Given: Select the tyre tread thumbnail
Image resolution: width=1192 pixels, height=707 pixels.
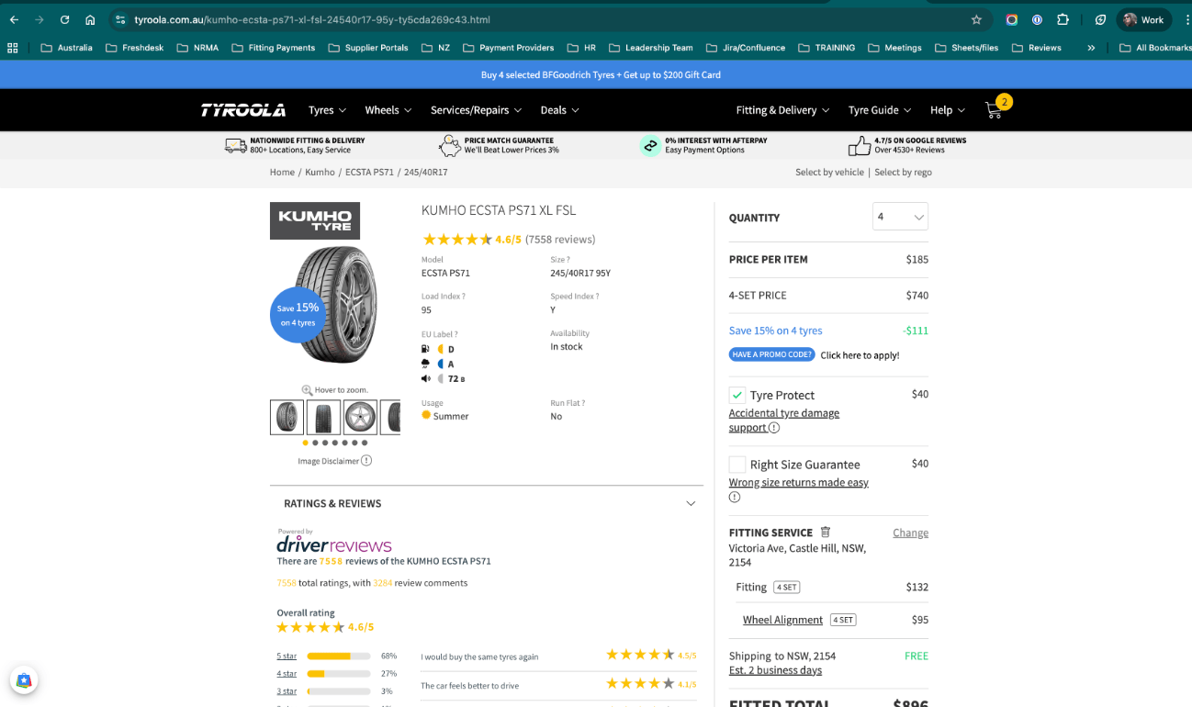Looking at the screenshot, I should click(x=323, y=417).
